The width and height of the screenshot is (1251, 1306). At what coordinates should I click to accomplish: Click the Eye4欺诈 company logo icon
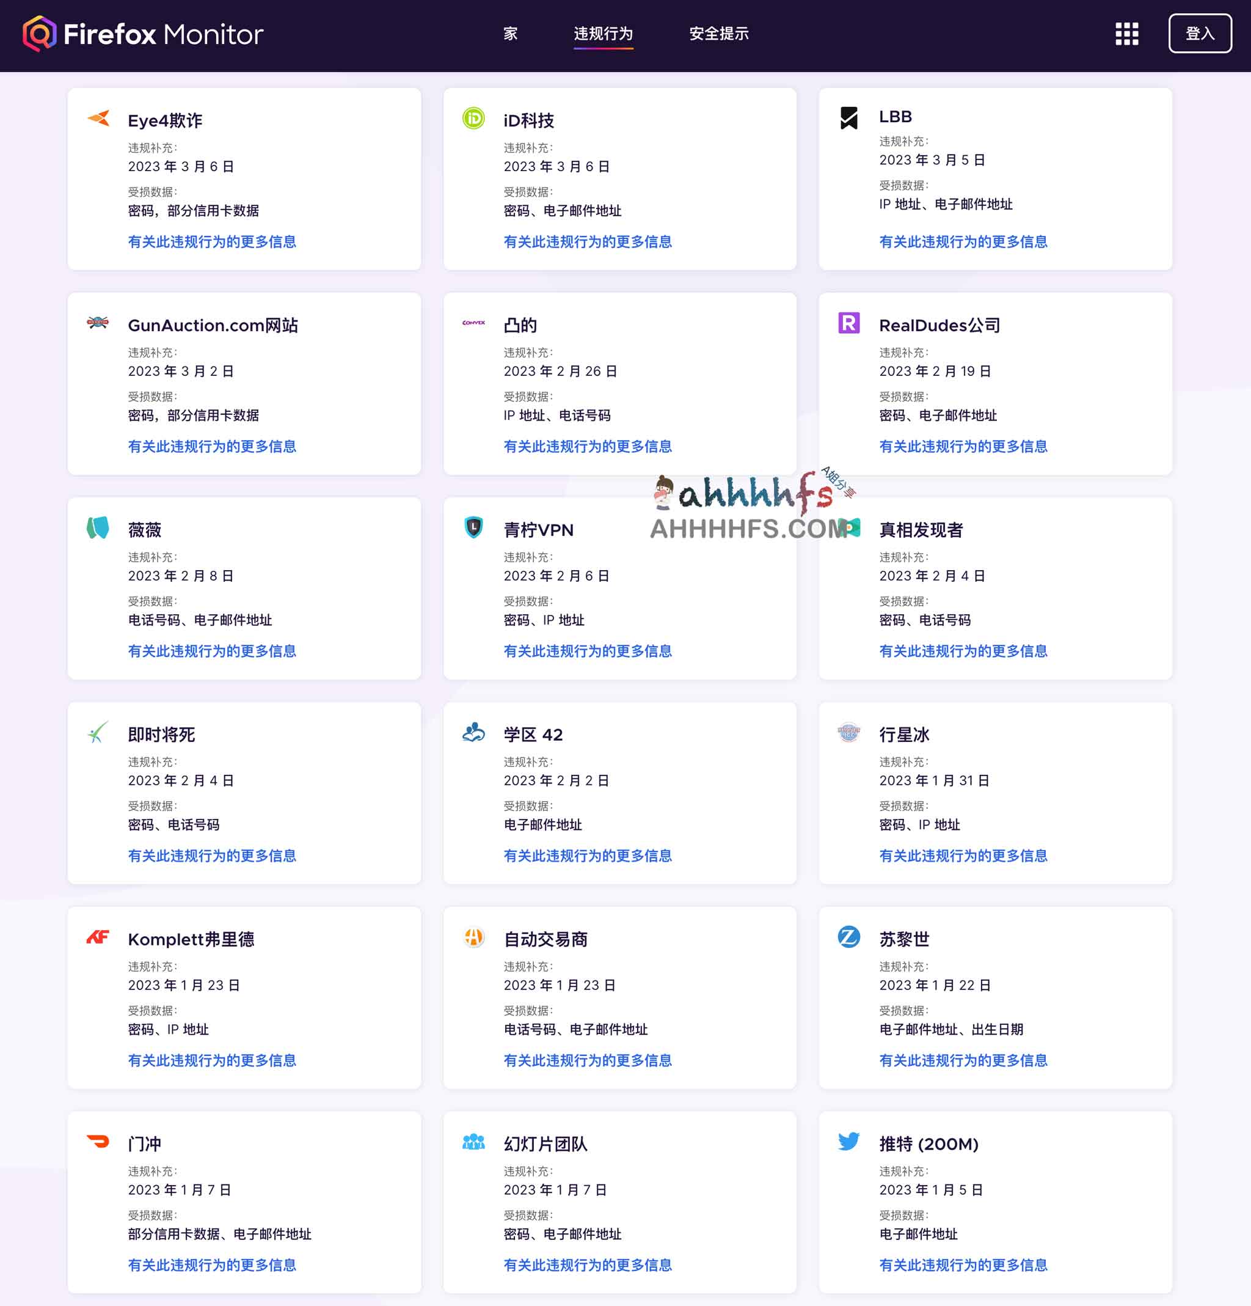click(98, 120)
